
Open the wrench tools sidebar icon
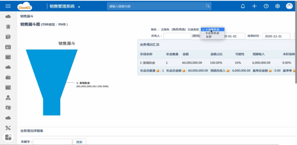coord(8,128)
